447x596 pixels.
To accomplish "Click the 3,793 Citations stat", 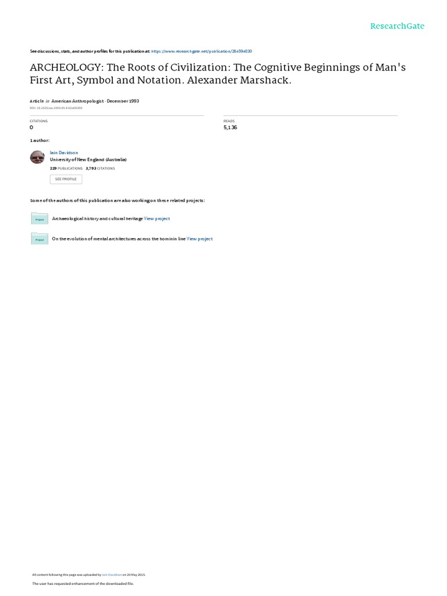I will coord(100,168).
